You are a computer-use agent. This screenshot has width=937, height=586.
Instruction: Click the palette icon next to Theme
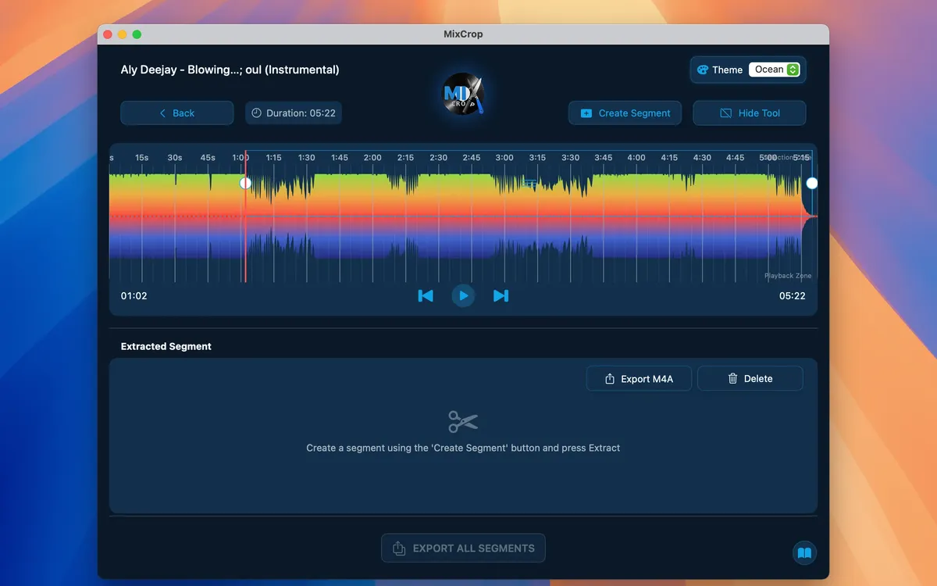pyautogui.click(x=704, y=70)
